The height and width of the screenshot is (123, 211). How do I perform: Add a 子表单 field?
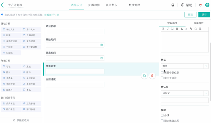pos(11,78)
